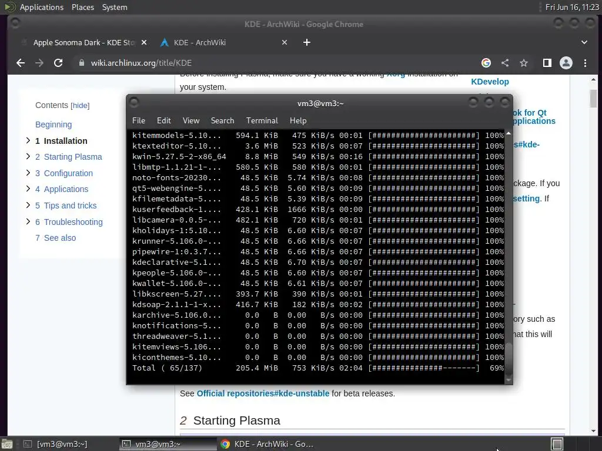This screenshot has height=451, width=602.
Task: Click the terminal scrollbar thumb
Action: pyautogui.click(x=509, y=358)
